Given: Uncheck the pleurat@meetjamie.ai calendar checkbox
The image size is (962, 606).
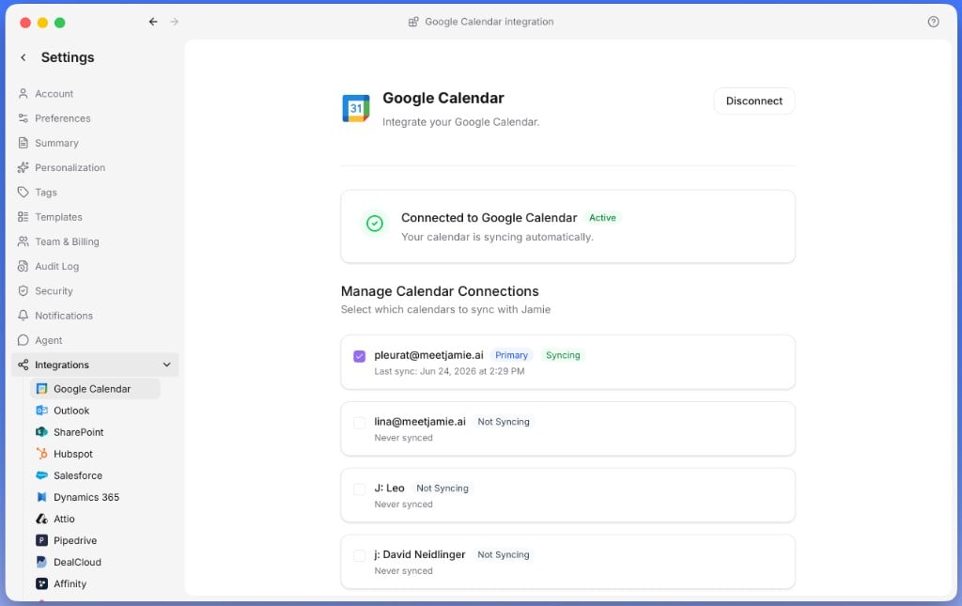Looking at the screenshot, I should (360, 356).
